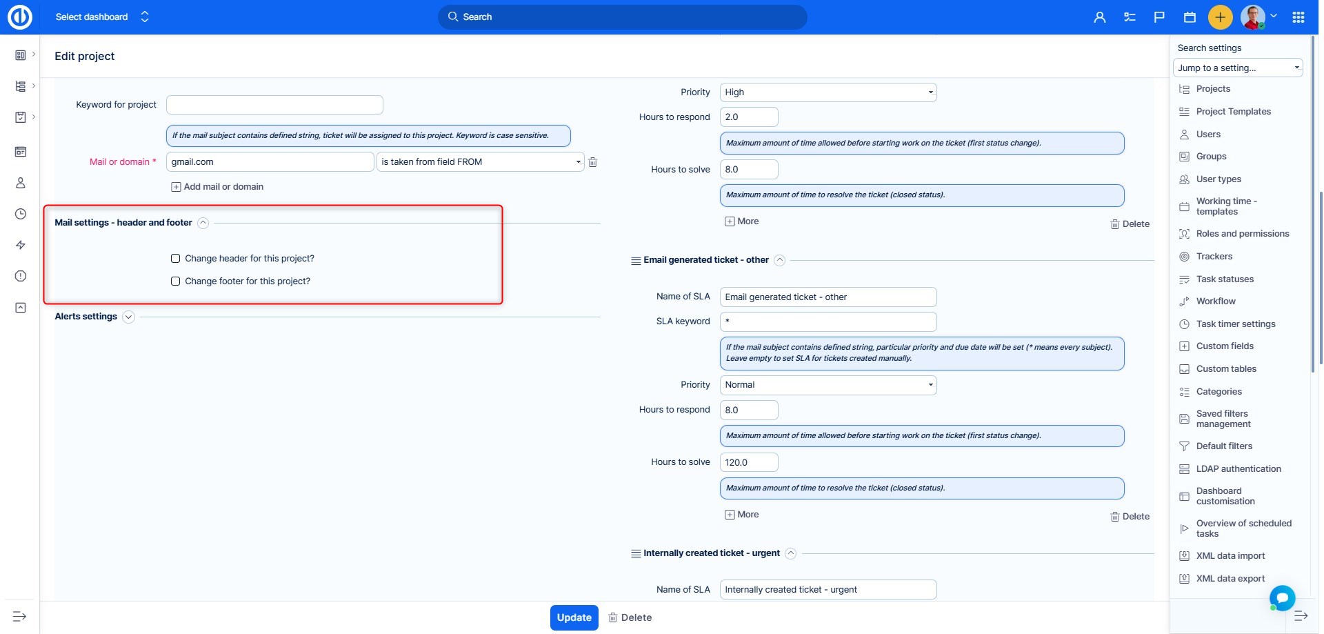Click the lightning bolt sidebar icon

coord(21,245)
